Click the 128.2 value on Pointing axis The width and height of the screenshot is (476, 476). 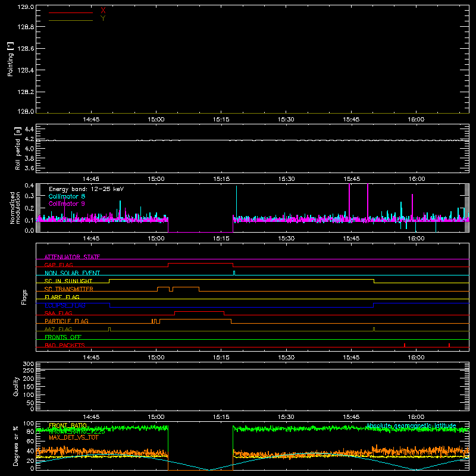pyautogui.click(x=26, y=92)
